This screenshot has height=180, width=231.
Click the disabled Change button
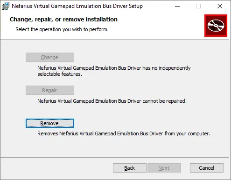[x=50, y=57]
